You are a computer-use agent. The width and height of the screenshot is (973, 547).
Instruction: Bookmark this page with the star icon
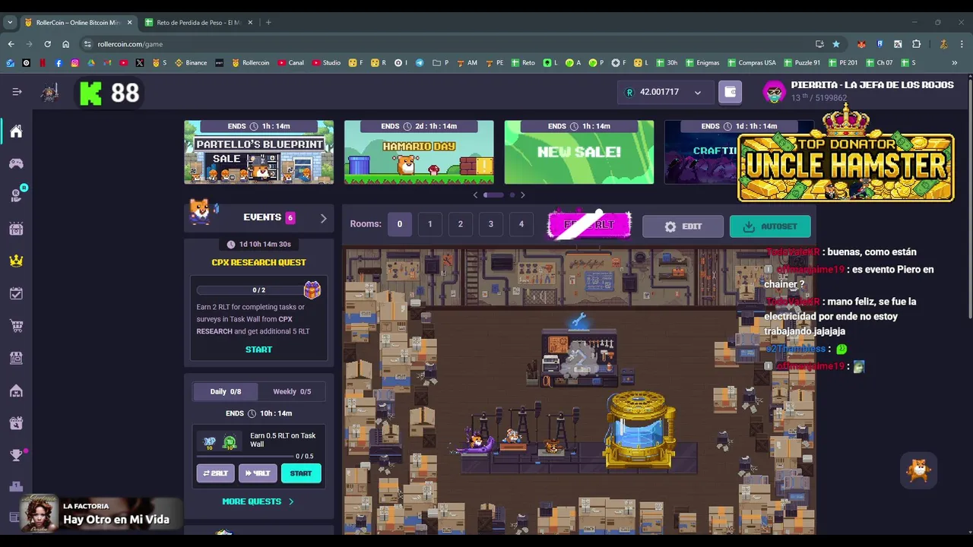836,44
